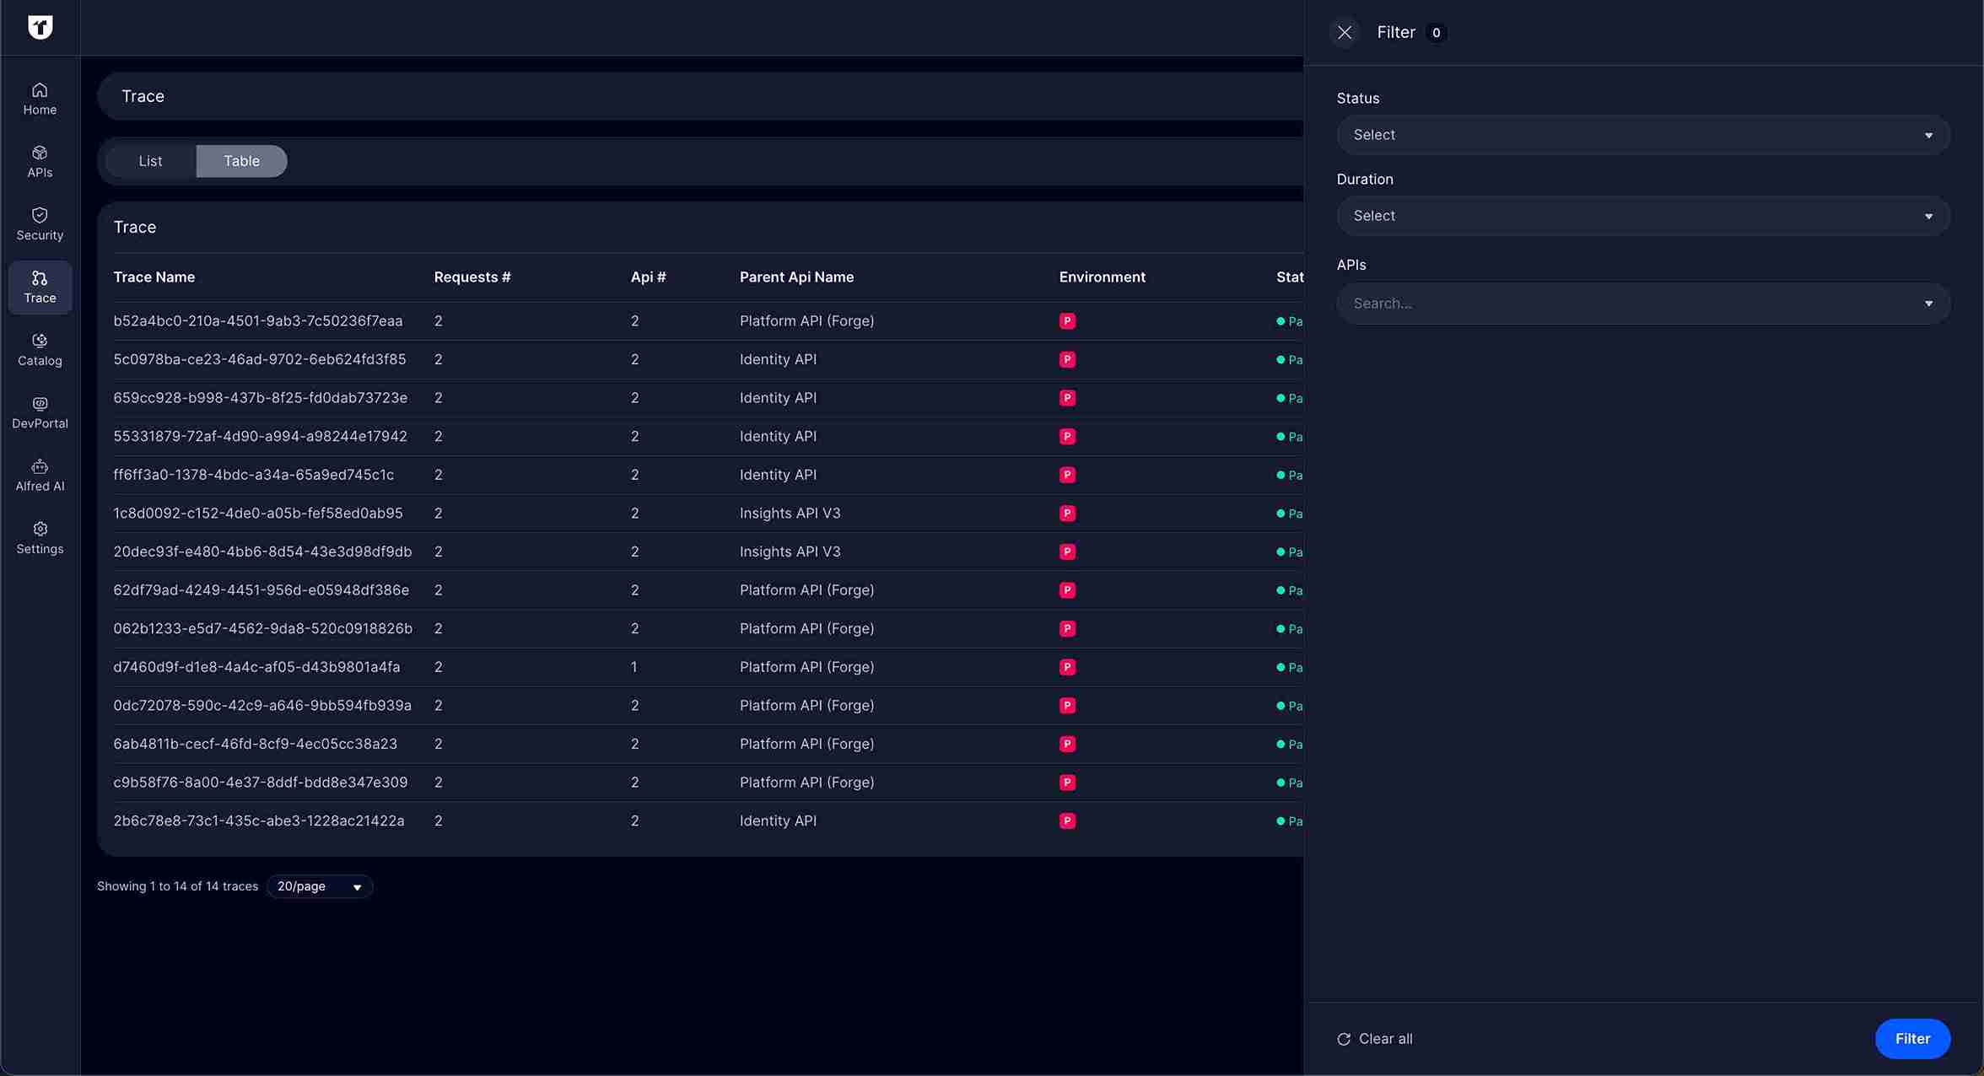Open the 20/page pagination dropdown

point(320,886)
